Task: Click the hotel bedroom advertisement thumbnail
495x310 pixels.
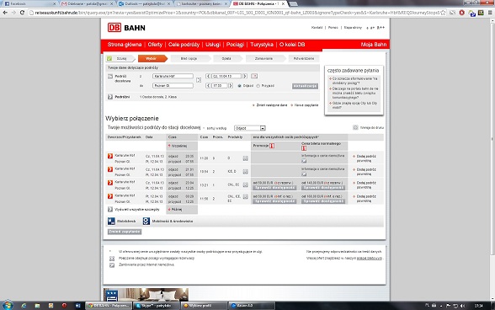Action: 146,295
